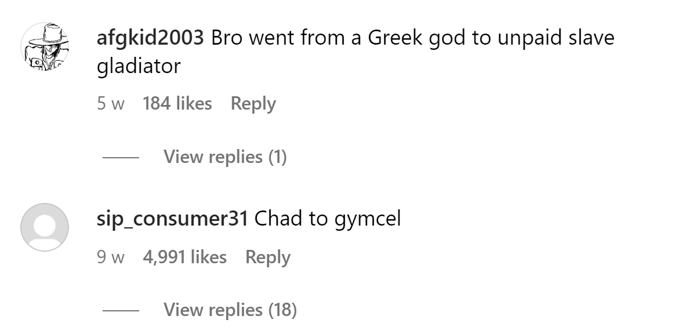Click the dash line beside View replies (18)

[x=121, y=310]
